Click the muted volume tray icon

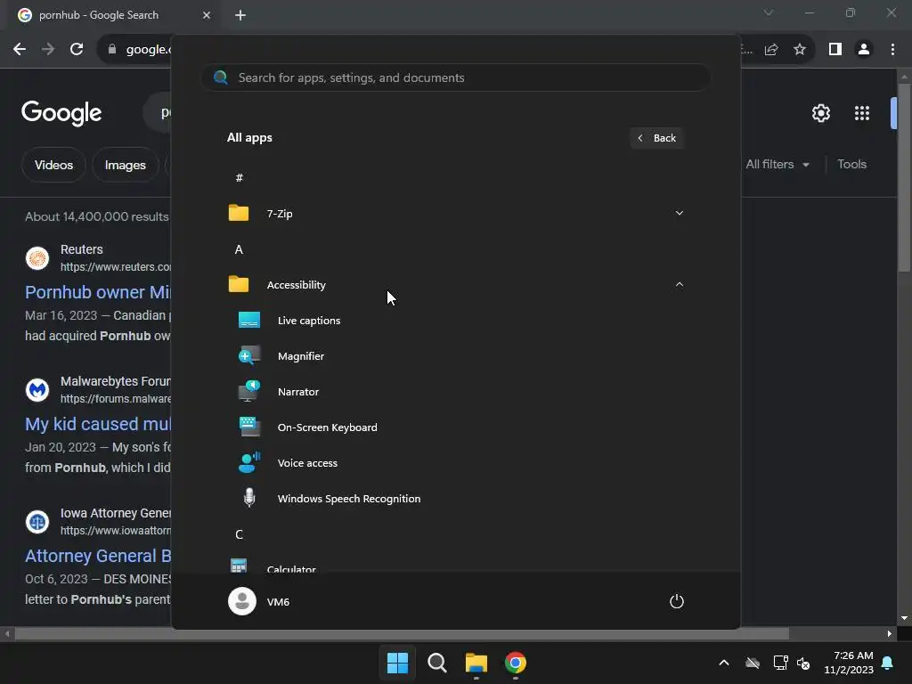pos(803,663)
